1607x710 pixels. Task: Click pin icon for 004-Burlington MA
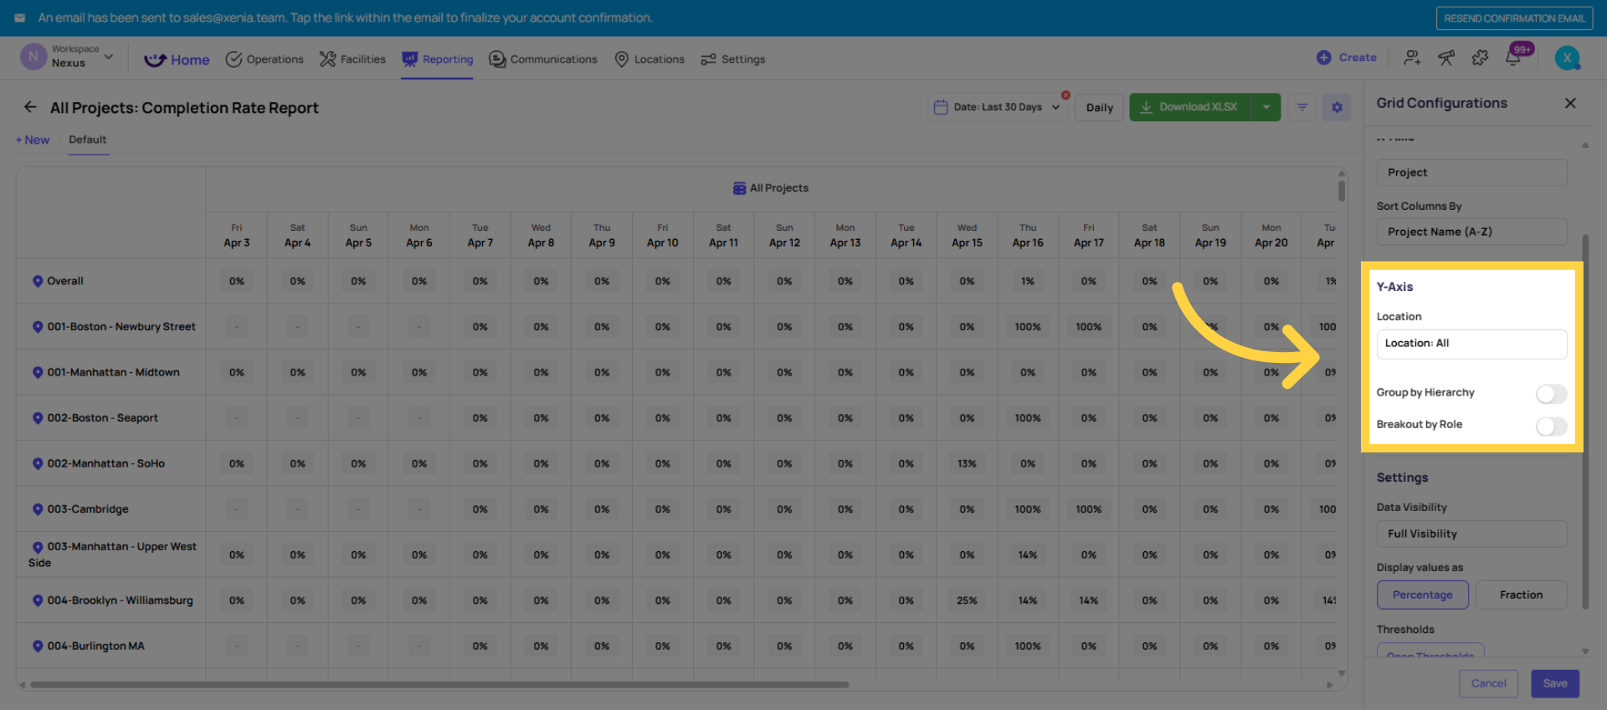click(38, 646)
